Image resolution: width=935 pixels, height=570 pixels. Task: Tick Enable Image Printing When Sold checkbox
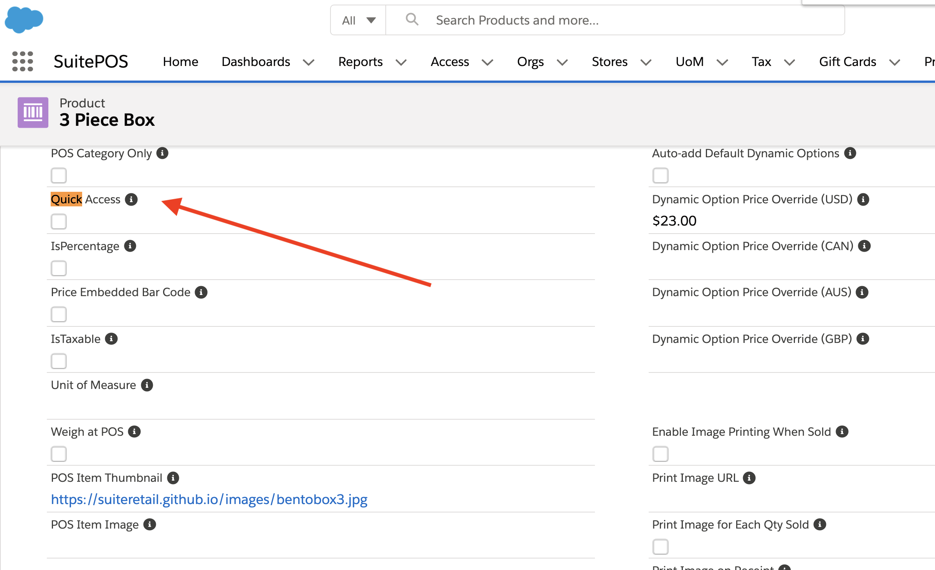click(660, 454)
